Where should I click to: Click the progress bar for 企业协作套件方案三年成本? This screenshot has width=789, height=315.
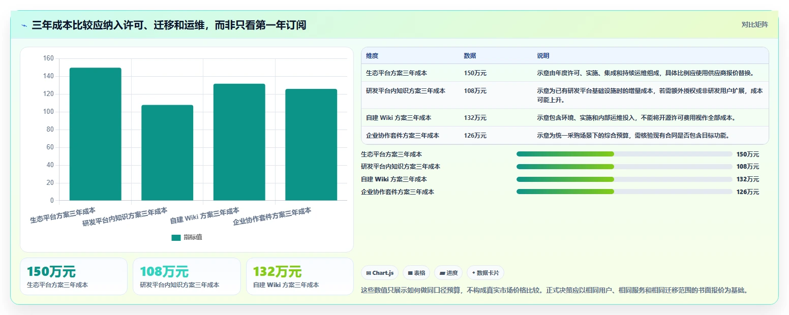coord(624,192)
